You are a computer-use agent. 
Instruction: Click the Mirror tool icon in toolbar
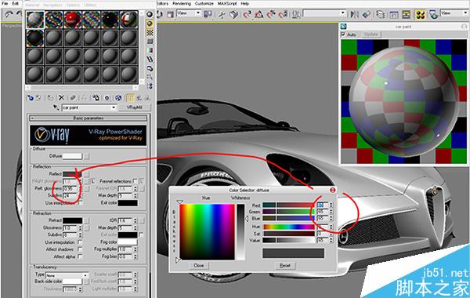[355, 14]
